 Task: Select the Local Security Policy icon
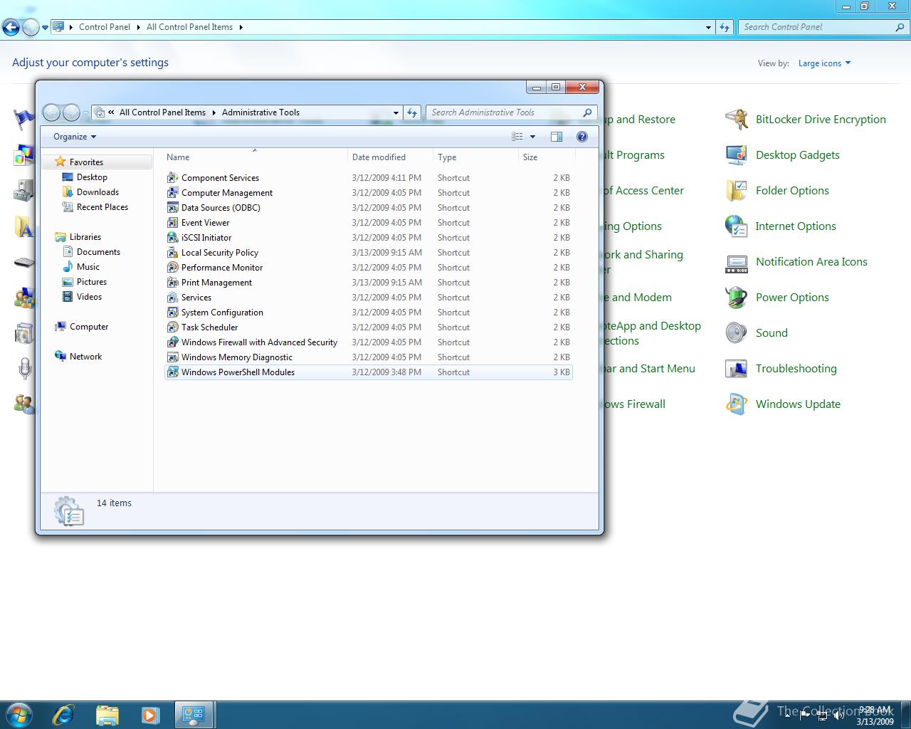(x=172, y=253)
